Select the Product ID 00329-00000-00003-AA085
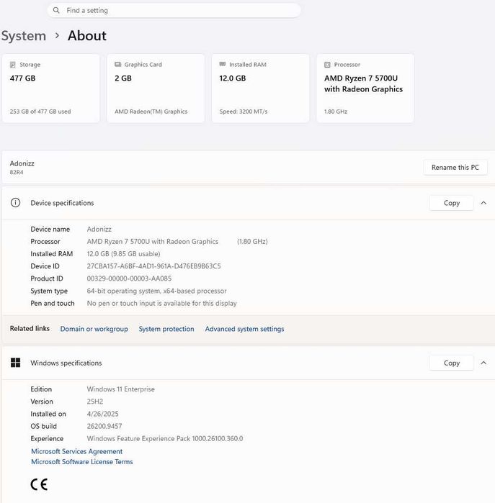The image size is (495, 503). 129,278
